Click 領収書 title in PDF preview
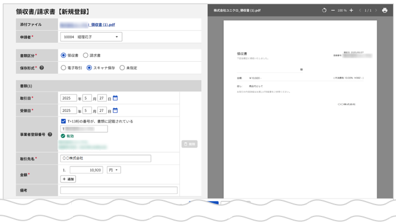396x223 pixels. (242, 54)
